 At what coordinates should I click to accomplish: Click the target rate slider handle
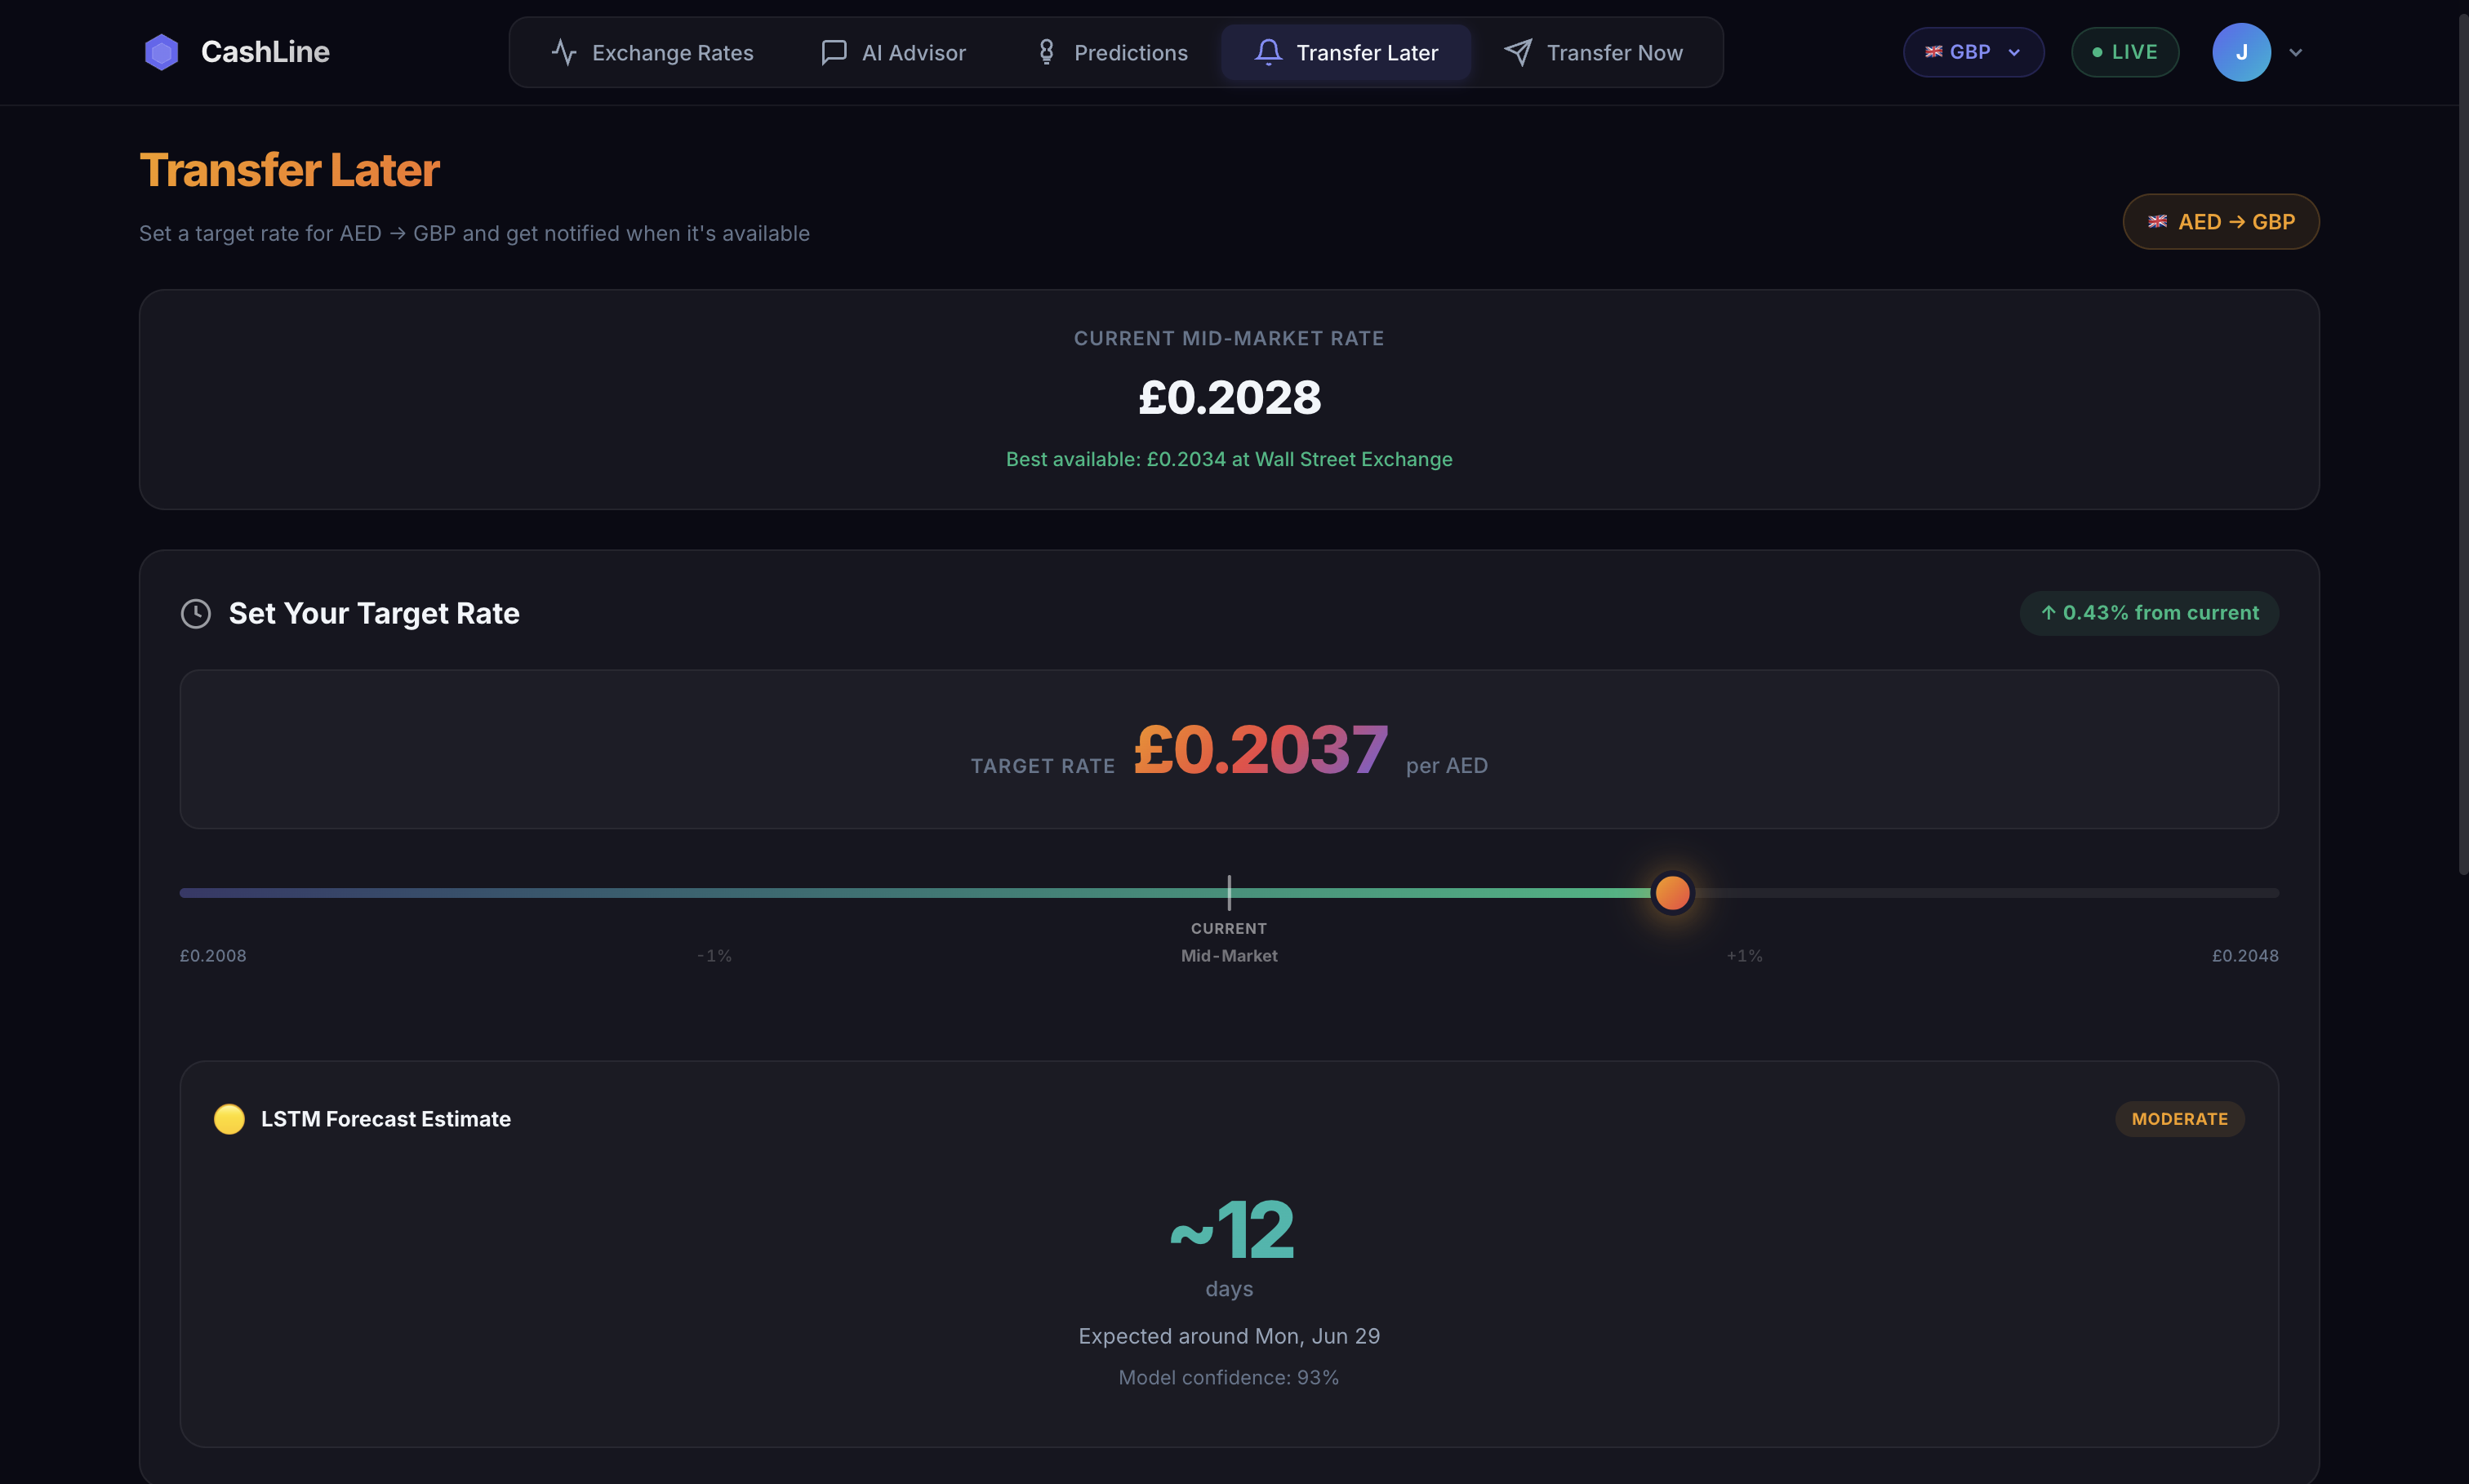click(1672, 893)
